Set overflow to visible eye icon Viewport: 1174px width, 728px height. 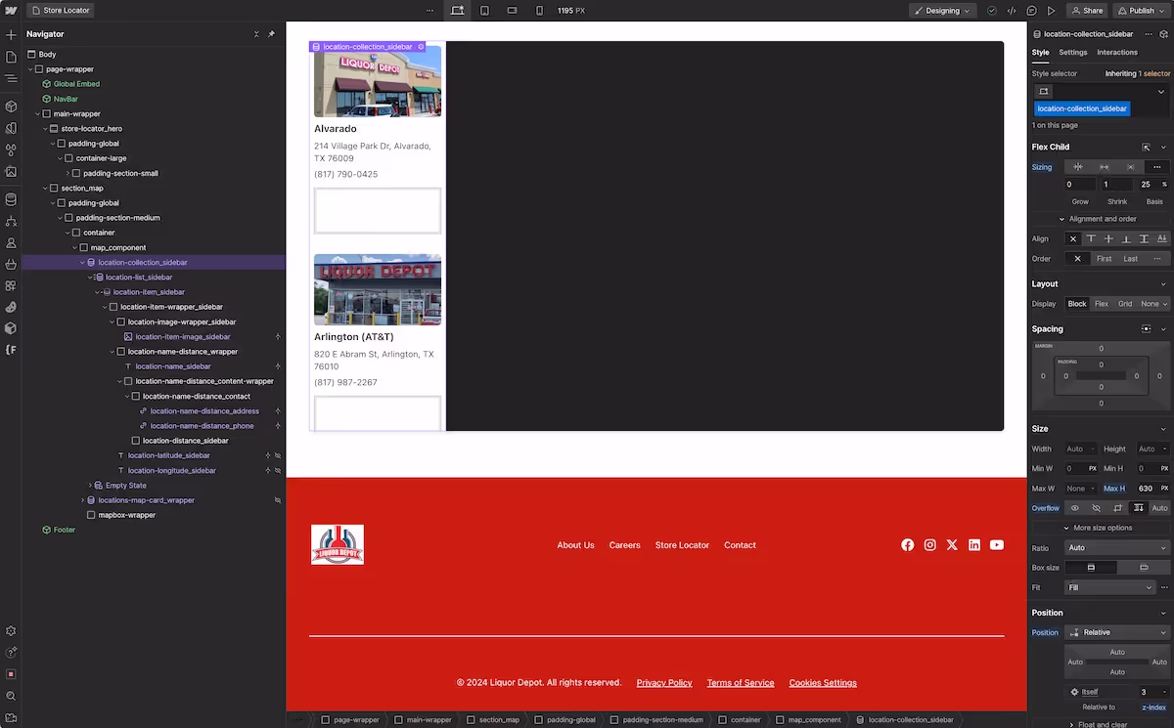1075,508
